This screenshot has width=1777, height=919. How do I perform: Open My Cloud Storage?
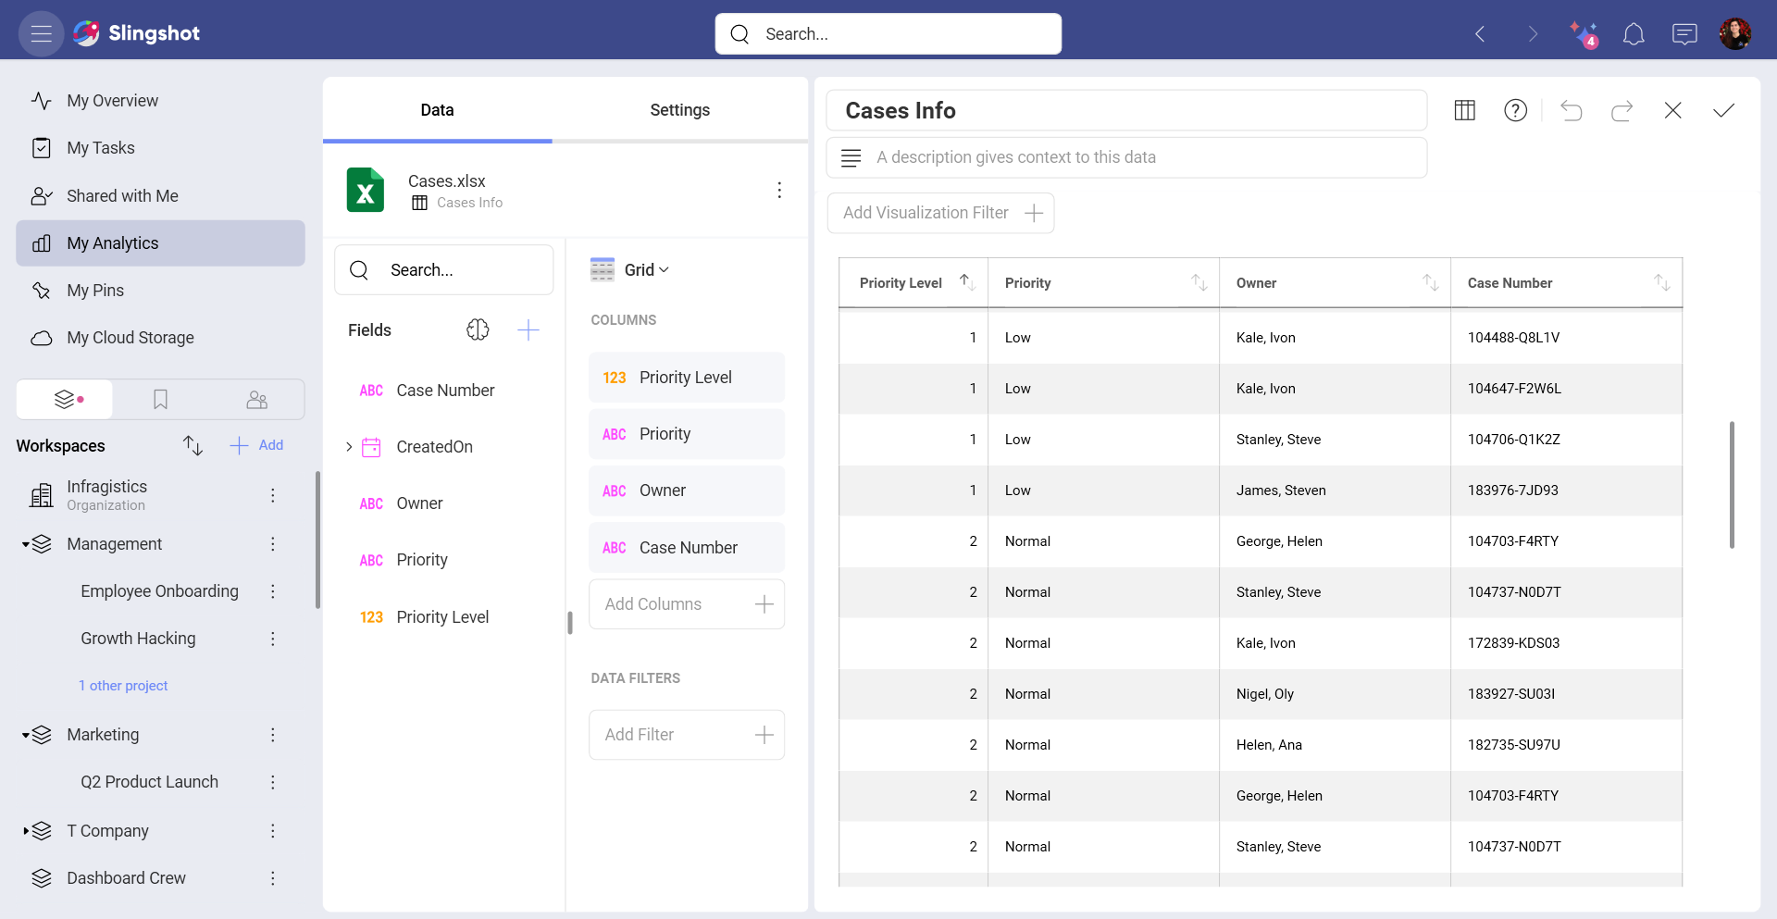[x=160, y=338]
